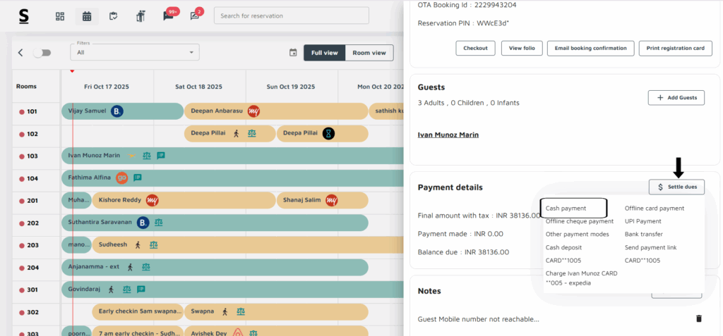Click the date picker calendar icon

pos(293,53)
